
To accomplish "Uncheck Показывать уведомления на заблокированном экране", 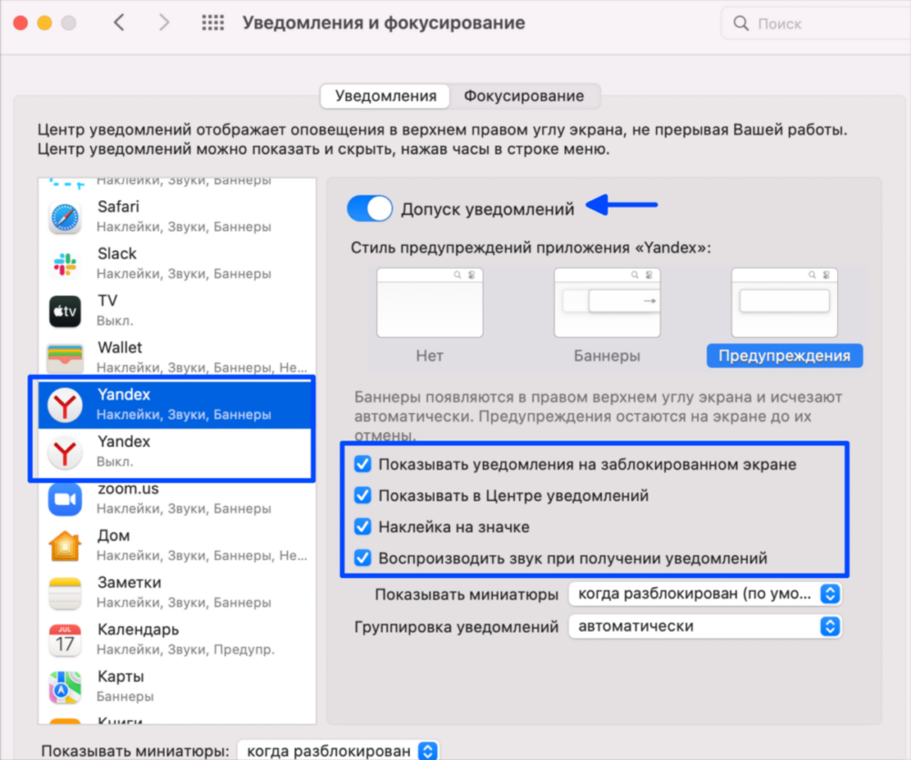I will 363,464.
